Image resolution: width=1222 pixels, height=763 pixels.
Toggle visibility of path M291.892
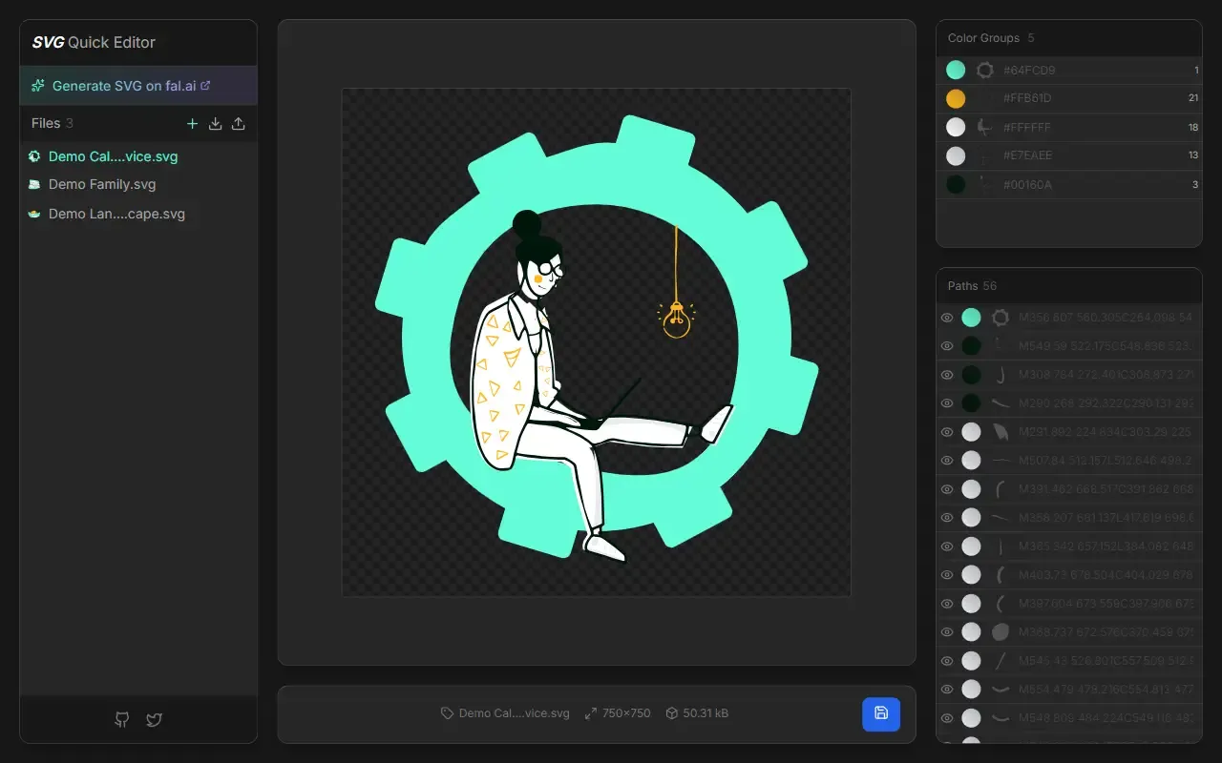[947, 432]
